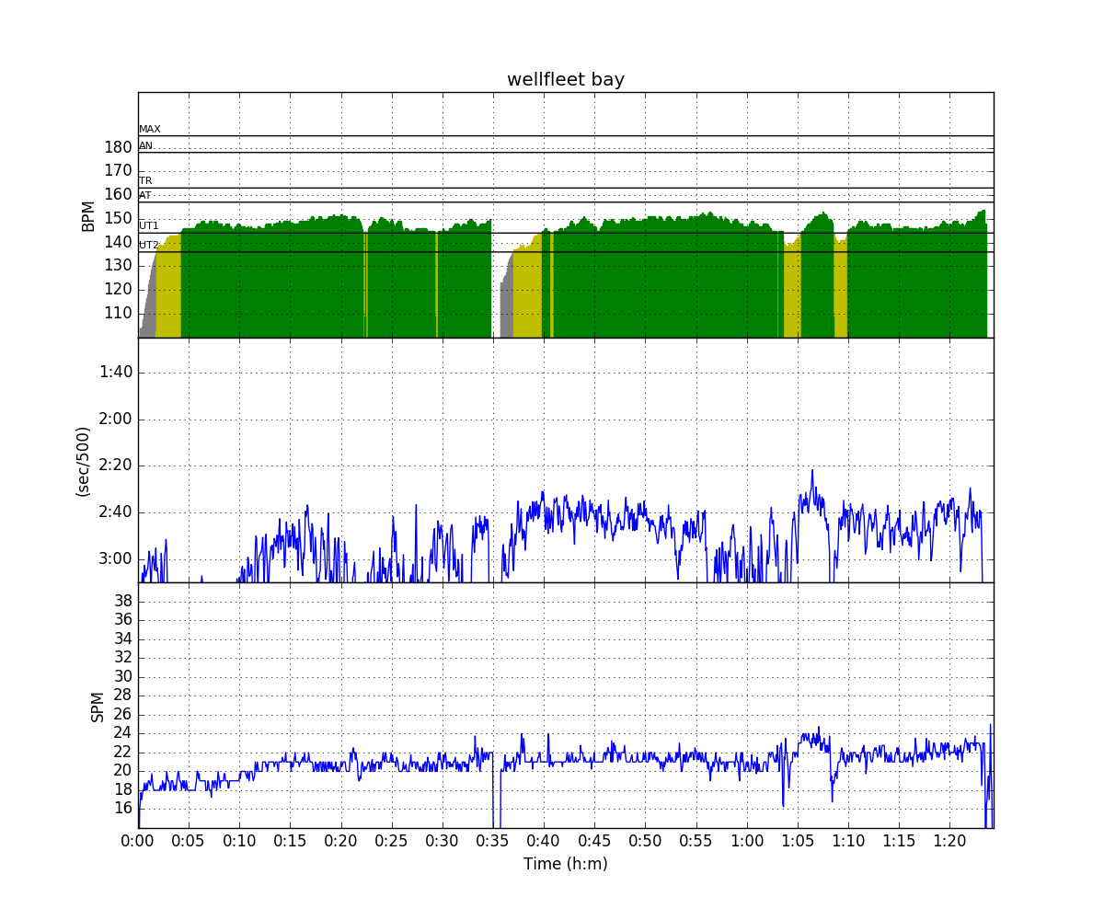Click the SPM y-axis label

[x=98, y=706]
